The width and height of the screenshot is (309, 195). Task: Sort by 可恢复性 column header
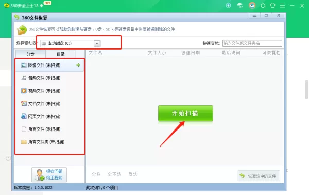pyautogui.click(x=271, y=53)
